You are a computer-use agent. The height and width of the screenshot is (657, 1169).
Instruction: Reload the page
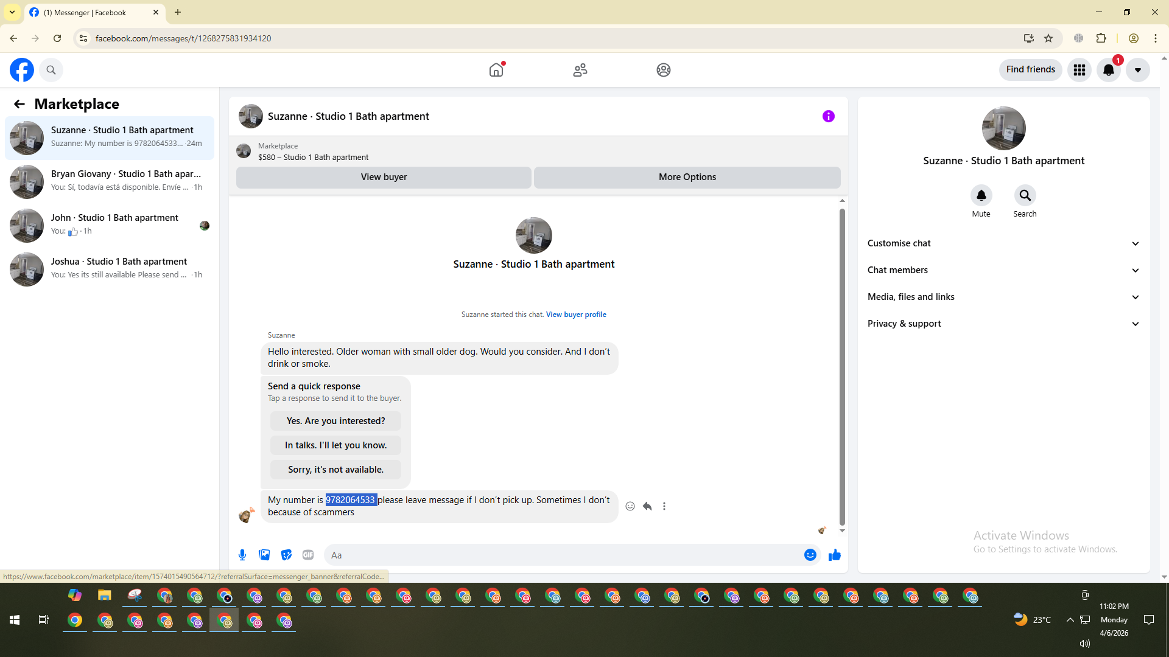(x=57, y=38)
